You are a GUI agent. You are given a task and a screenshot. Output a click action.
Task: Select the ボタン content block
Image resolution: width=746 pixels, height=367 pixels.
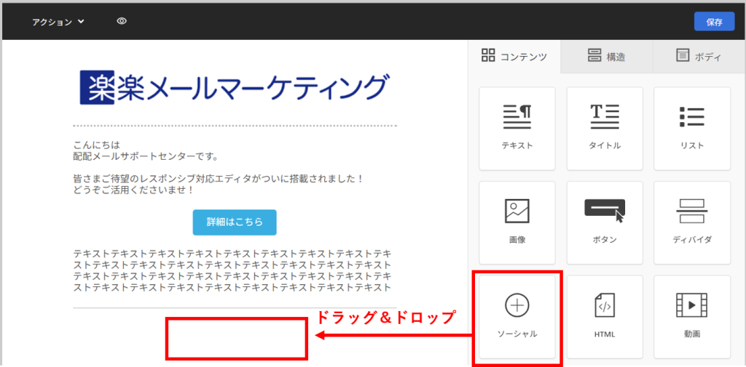(605, 222)
